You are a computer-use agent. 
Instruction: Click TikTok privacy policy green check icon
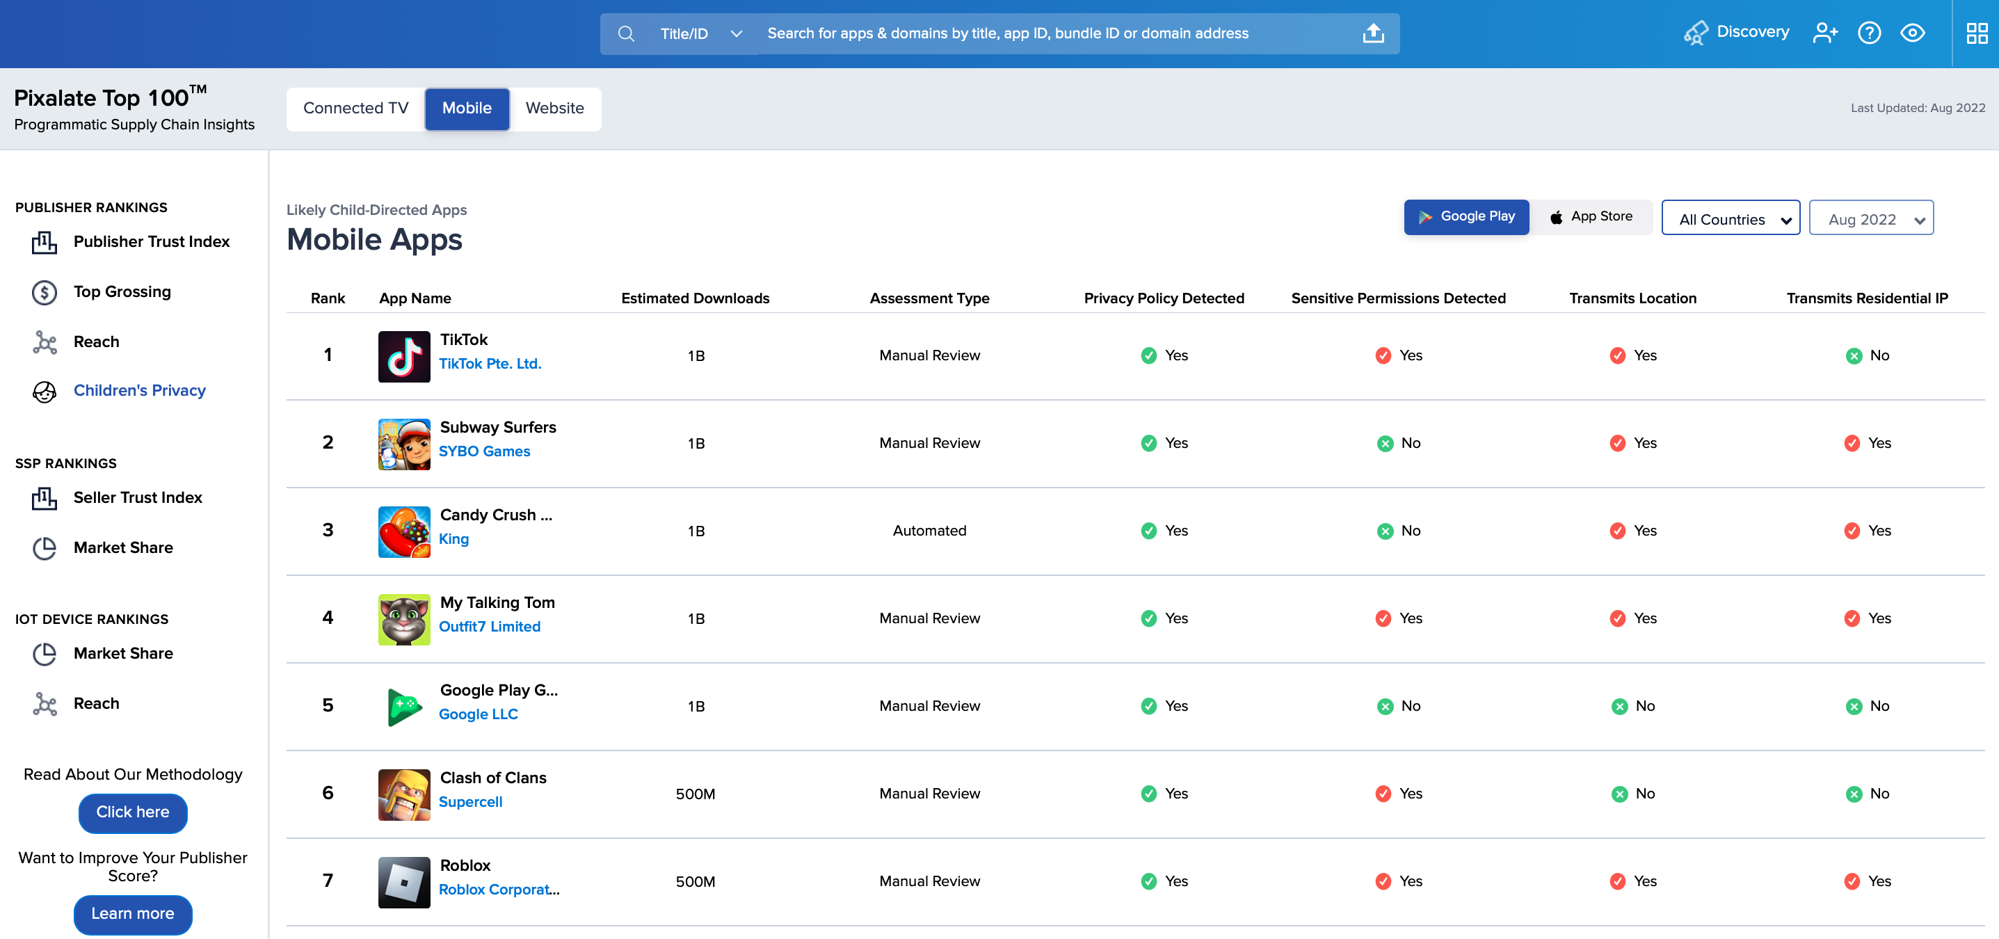(x=1148, y=355)
